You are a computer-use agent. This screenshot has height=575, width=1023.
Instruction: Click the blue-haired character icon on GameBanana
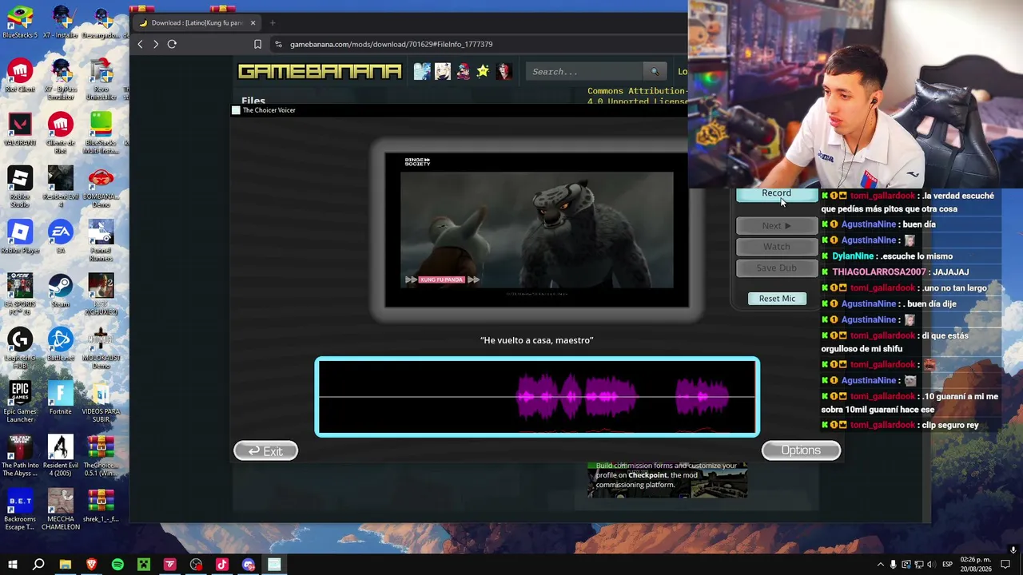coord(422,72)
